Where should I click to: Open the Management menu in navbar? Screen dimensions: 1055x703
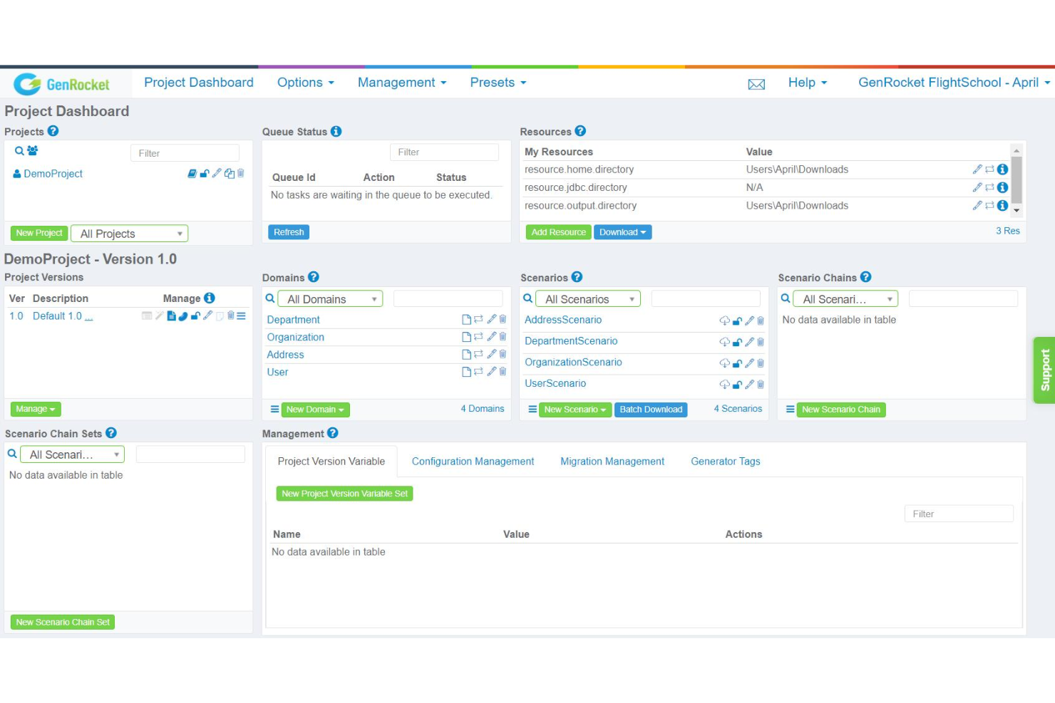402,83
